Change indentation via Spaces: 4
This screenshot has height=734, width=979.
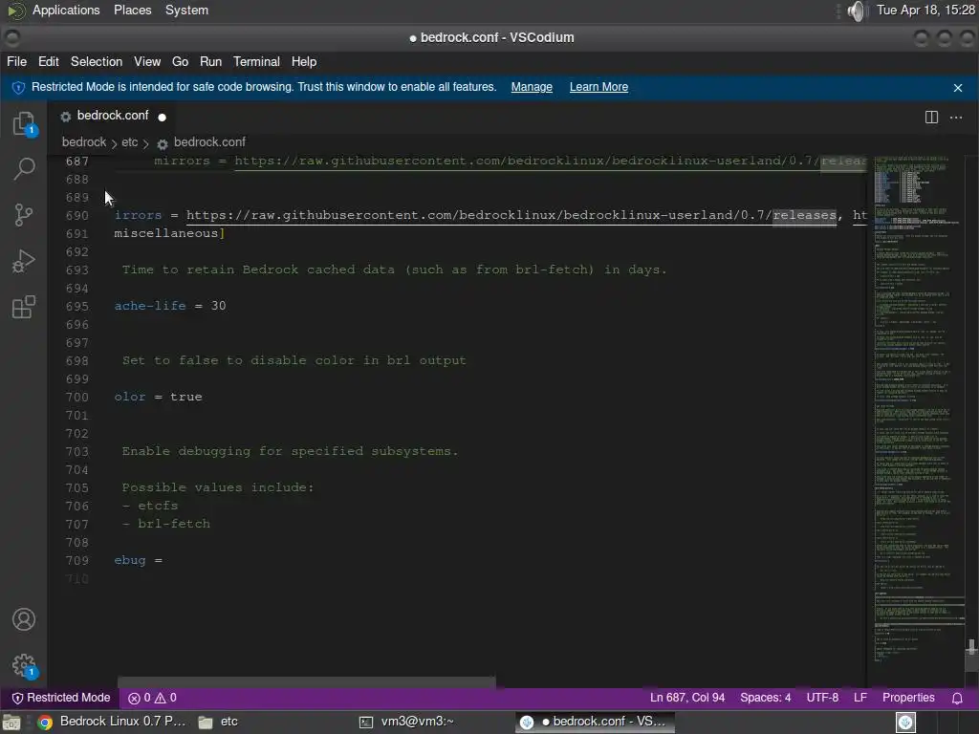[x=766, y=698]
